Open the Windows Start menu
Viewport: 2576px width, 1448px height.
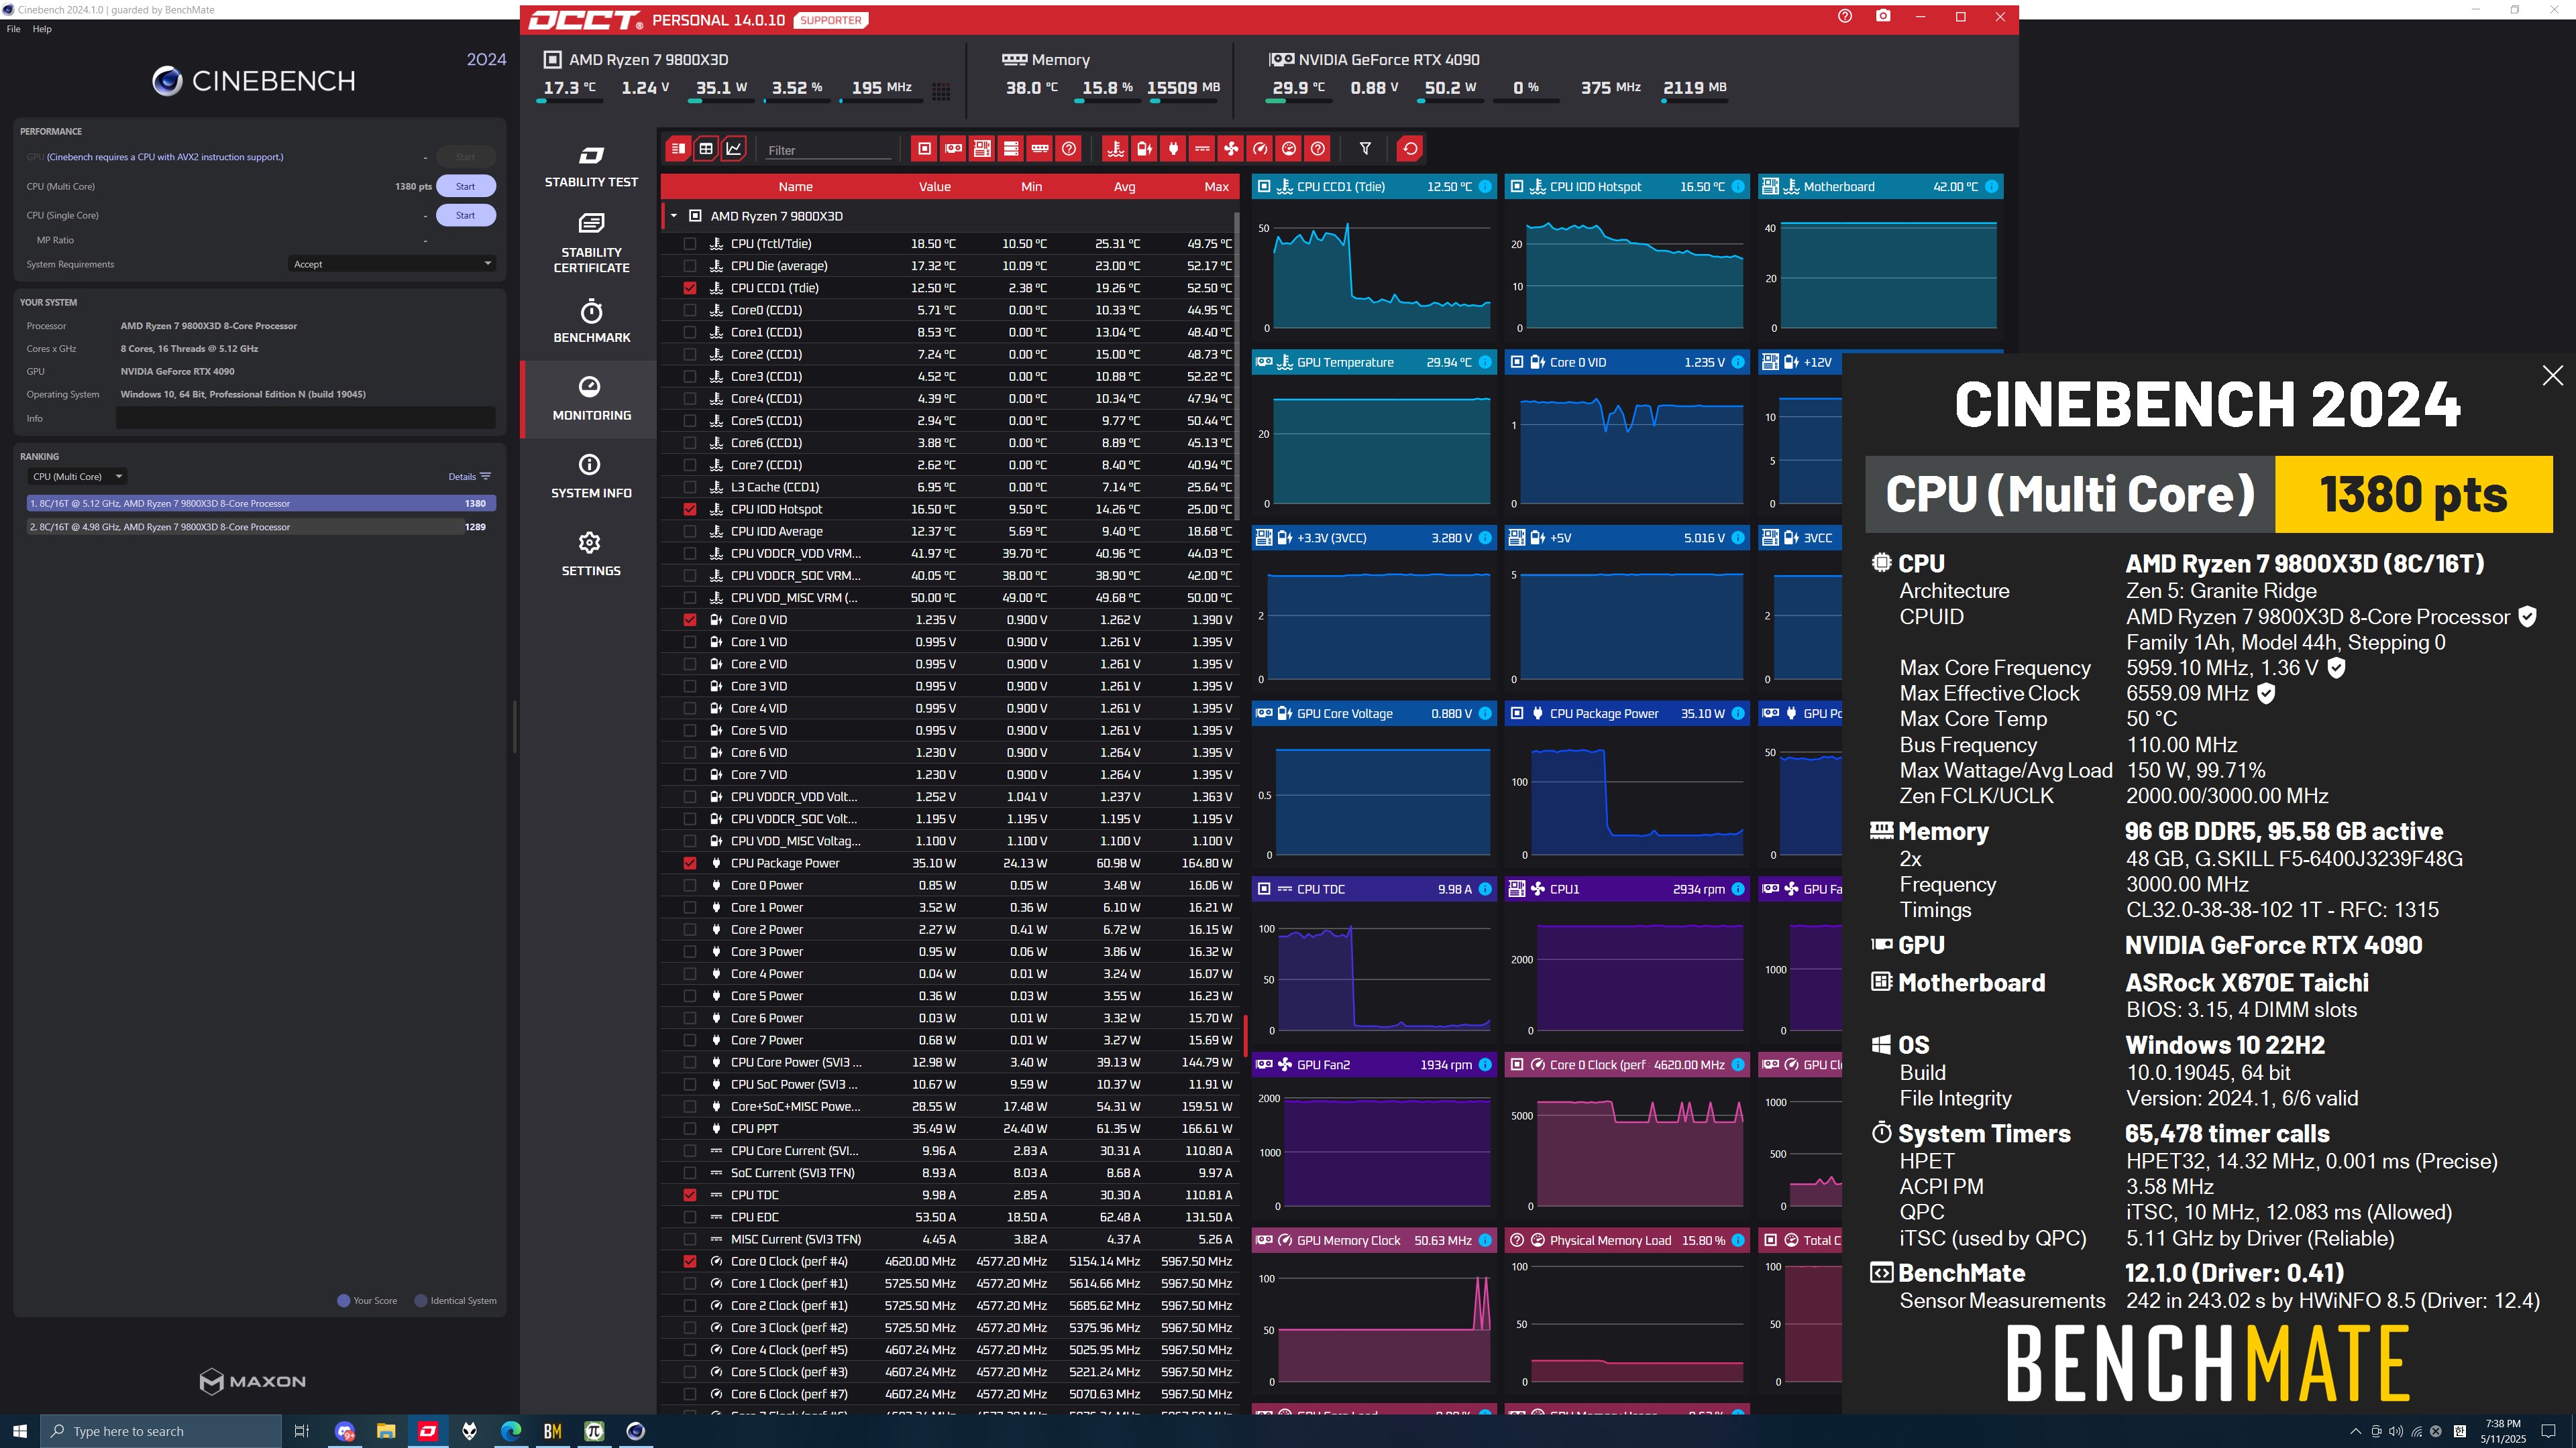(20, 1431)
